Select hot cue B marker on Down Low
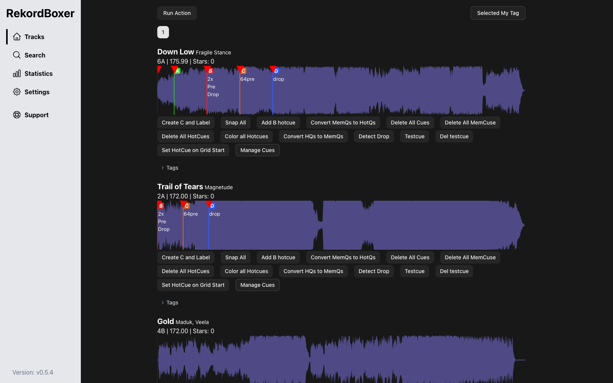The width and height of the screenshot is (613, 383). (210, 71)
